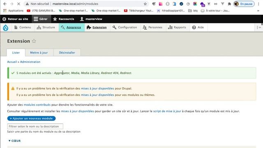Click the browser back arrow
The image size is (263, 148).
pos(5,4)
